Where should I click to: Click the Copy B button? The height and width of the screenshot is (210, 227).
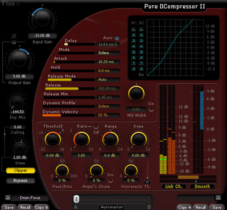point(41,207)
